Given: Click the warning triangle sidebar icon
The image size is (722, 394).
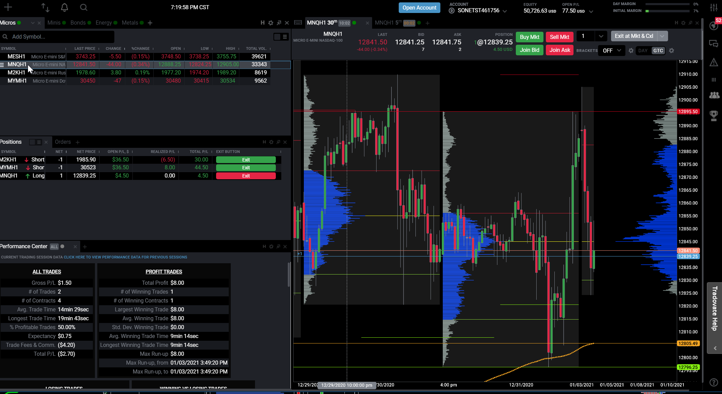Looking at the screenshot, I should pos(714,62).
